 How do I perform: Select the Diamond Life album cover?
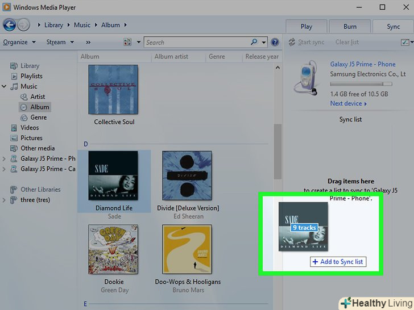coord(113,175)
